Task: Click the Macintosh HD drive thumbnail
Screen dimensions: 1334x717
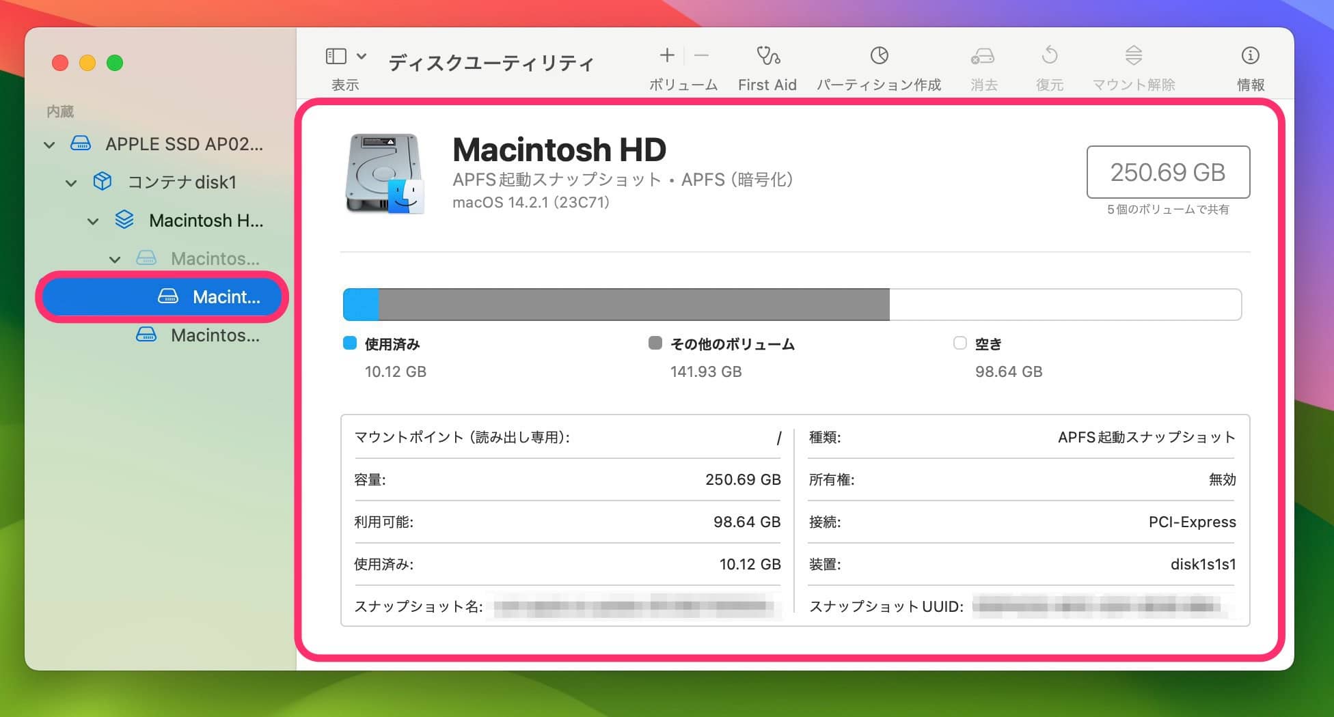Action: pos(384,173)
